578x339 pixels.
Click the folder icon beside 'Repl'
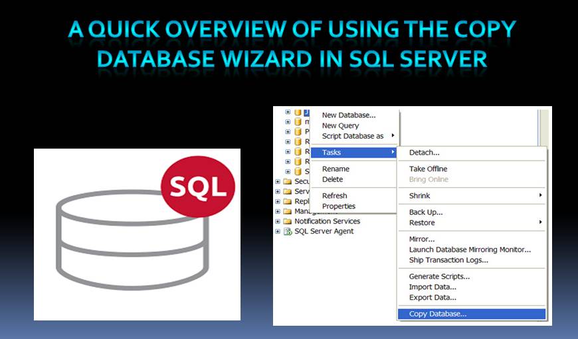coord(287,201)
